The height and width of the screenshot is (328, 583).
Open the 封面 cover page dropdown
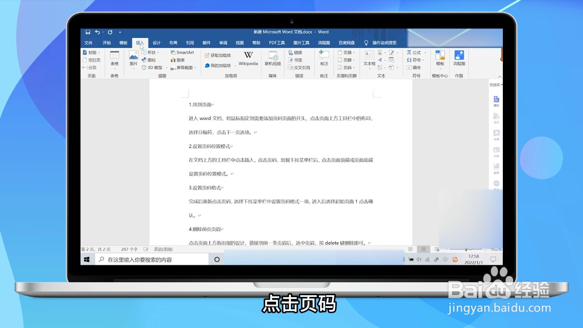91,52
